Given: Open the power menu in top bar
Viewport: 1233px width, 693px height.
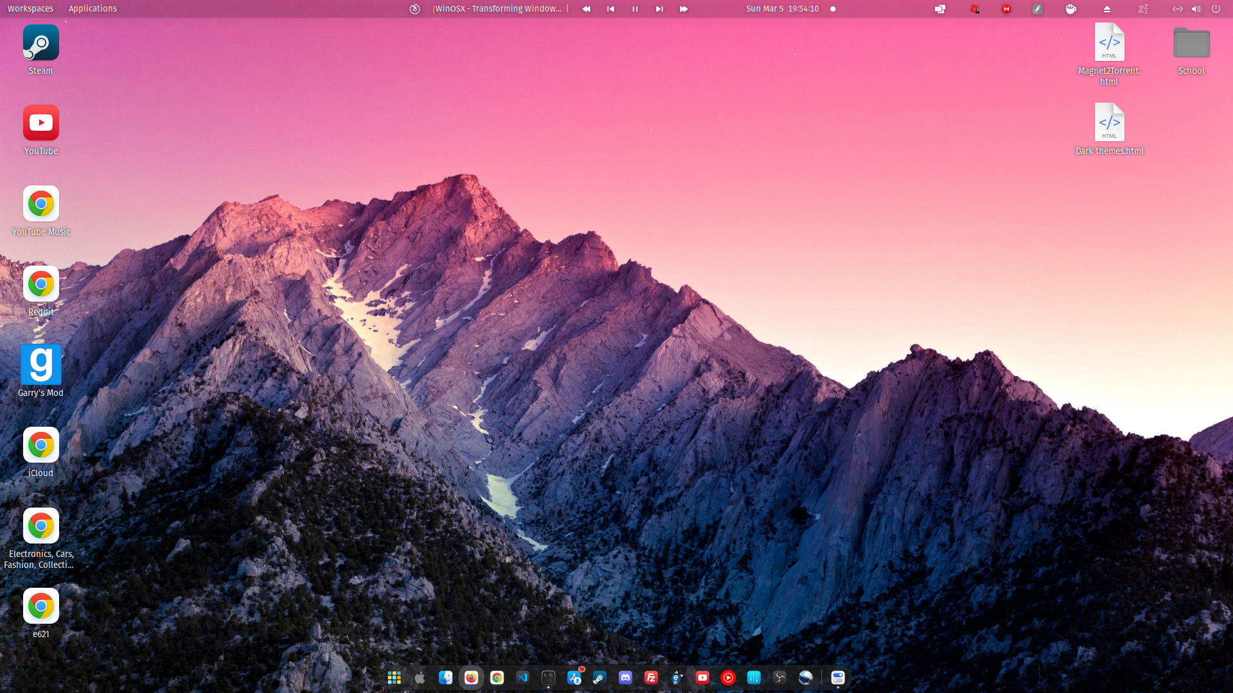Looking at the screenshot, I should [x=1216, y=9].
